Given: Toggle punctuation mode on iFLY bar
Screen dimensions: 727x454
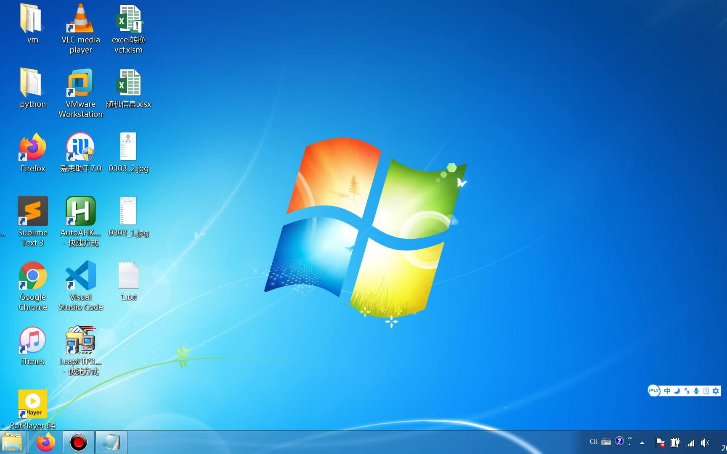Looking at the screenshot, I should (687, 391).
